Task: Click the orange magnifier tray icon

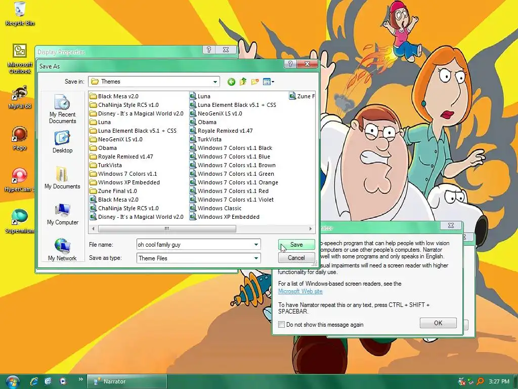Action: (480, 381)
